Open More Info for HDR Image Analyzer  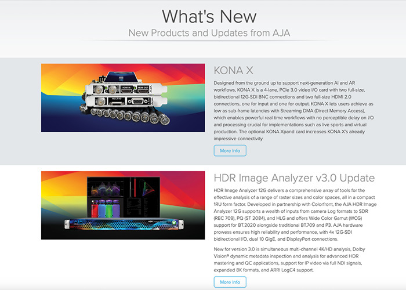pos(230,282)
